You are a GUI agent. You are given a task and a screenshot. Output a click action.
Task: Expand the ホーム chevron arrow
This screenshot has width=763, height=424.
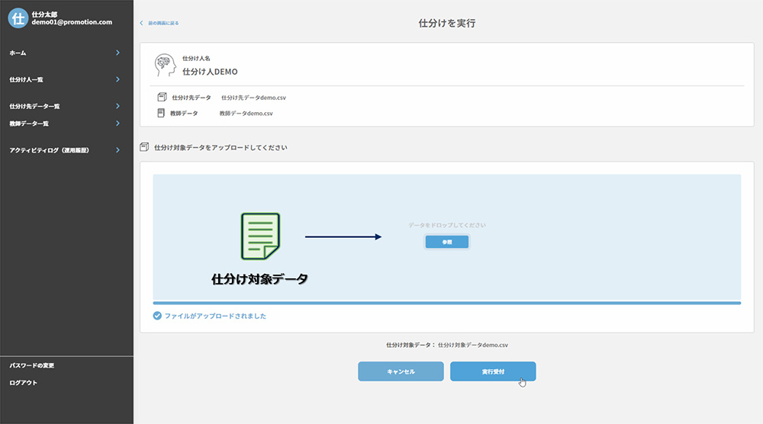pyautogui.click(x=118, y=53)
